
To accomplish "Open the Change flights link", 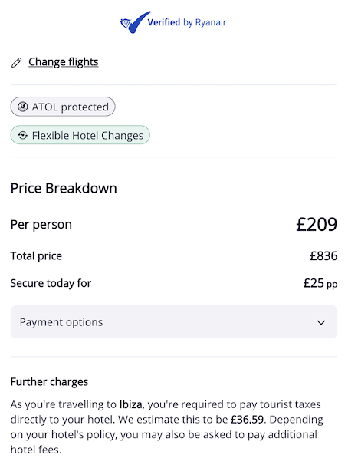I will 63,62.
